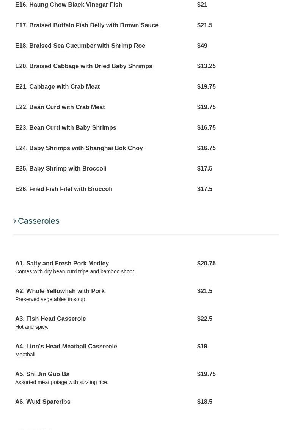The width and height of the screenshot is (292, 430).
Task: Pick A6 Wuxi Spareribs
Action: pos(42,402)
